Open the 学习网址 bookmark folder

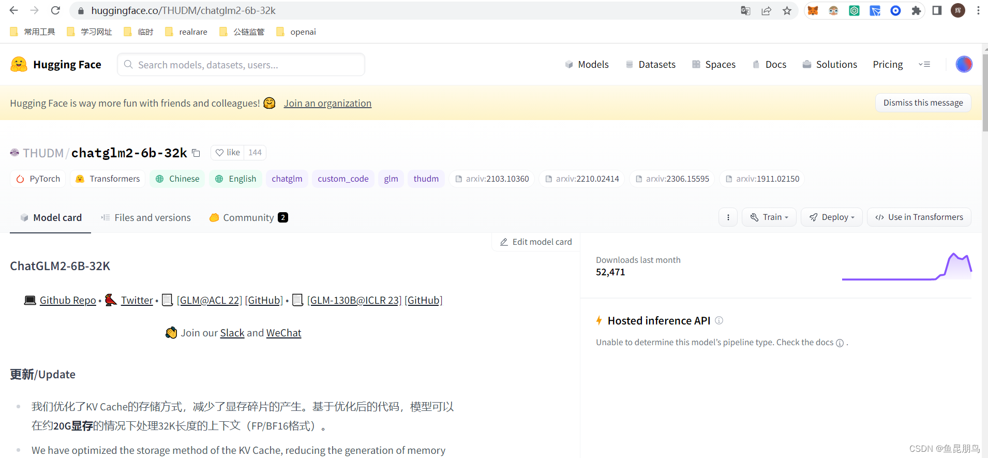coord(89,32)
